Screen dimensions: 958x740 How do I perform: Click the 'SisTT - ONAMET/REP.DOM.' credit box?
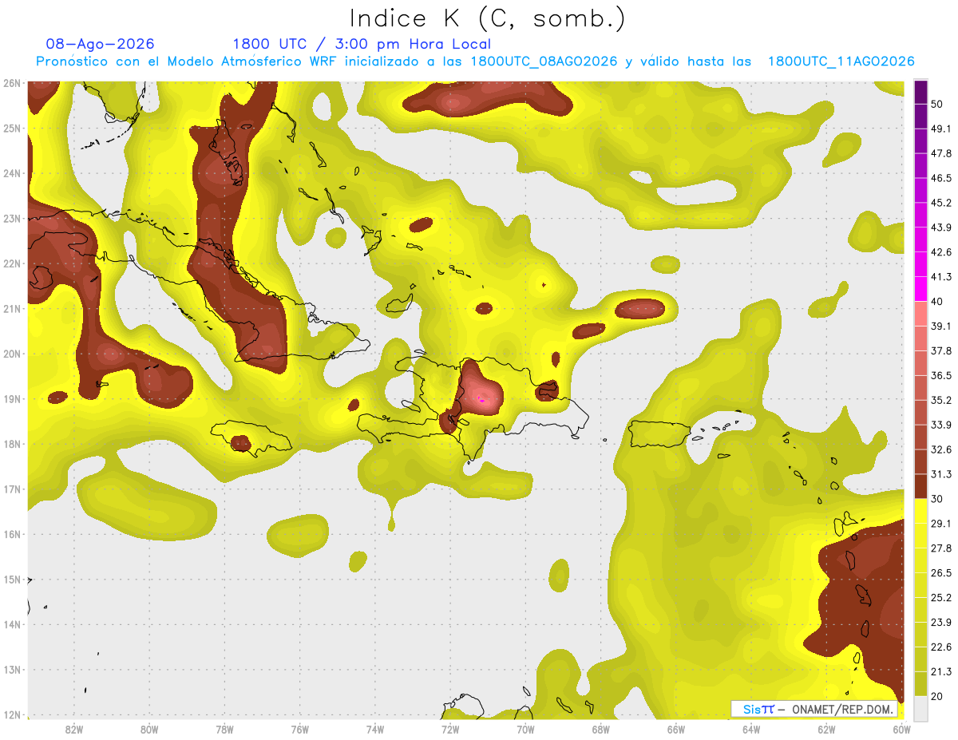814,709
